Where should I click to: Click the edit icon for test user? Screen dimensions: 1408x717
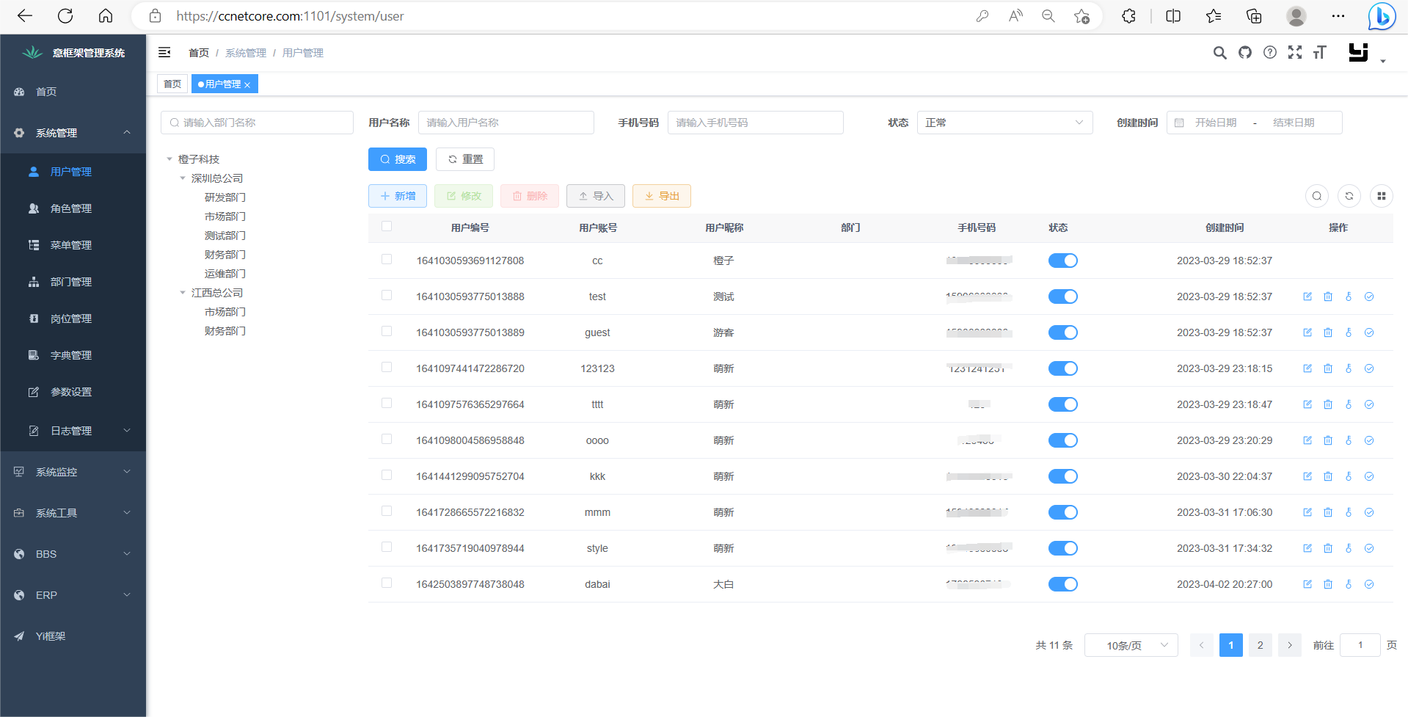[1307, 296]
